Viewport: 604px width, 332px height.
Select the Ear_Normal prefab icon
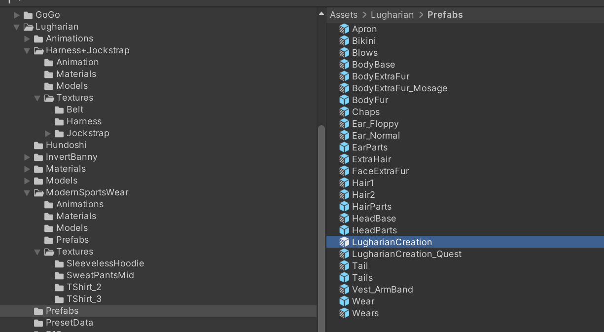pyautogui.click(x=344, y=136)
